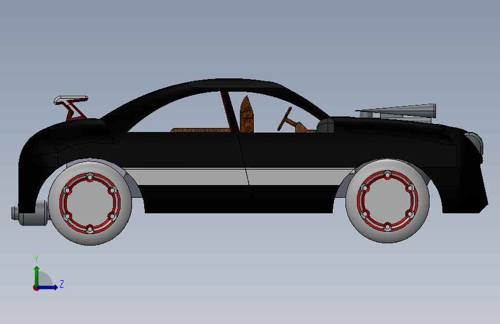Screen dimensions: 500x324
Task: Select the front wheel hub of the car
Action: [x=388, y=201]
